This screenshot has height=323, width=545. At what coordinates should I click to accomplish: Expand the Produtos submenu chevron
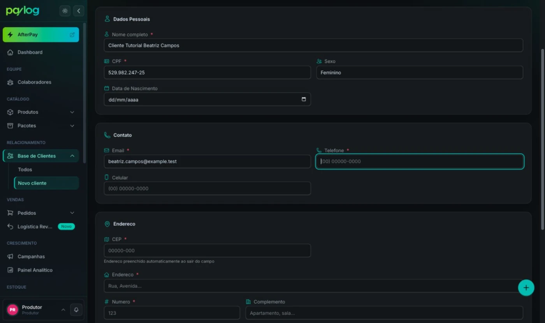[72, 112]
